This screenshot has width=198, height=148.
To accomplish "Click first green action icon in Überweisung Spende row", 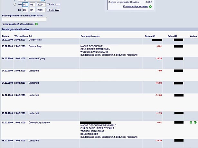I will click(191, 123).
